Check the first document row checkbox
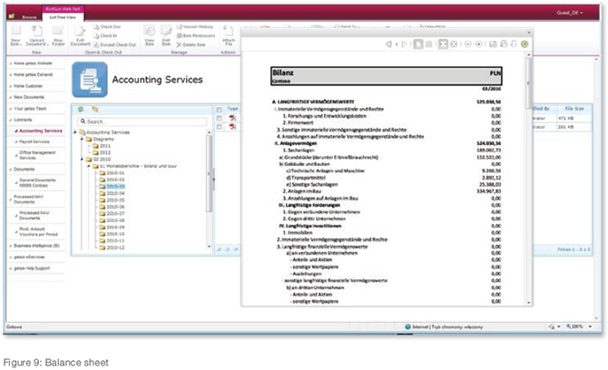Screen dimensions: 608x370 tap(220, 118)
